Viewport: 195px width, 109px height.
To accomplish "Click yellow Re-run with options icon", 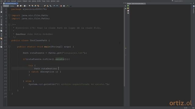I will tap(128, 8).
